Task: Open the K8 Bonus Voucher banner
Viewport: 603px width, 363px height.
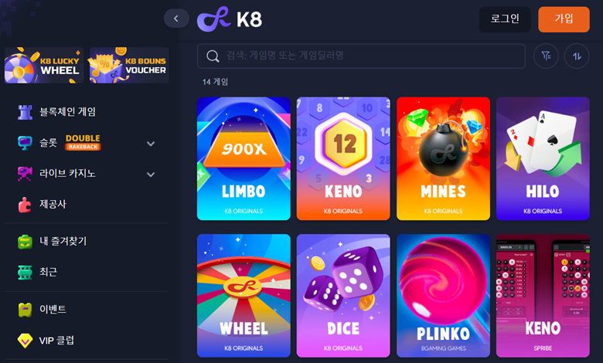Action: [x=129, y=66]
